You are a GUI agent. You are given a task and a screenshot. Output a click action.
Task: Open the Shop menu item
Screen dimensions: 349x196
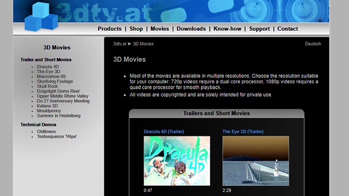(x=136, y=29)
